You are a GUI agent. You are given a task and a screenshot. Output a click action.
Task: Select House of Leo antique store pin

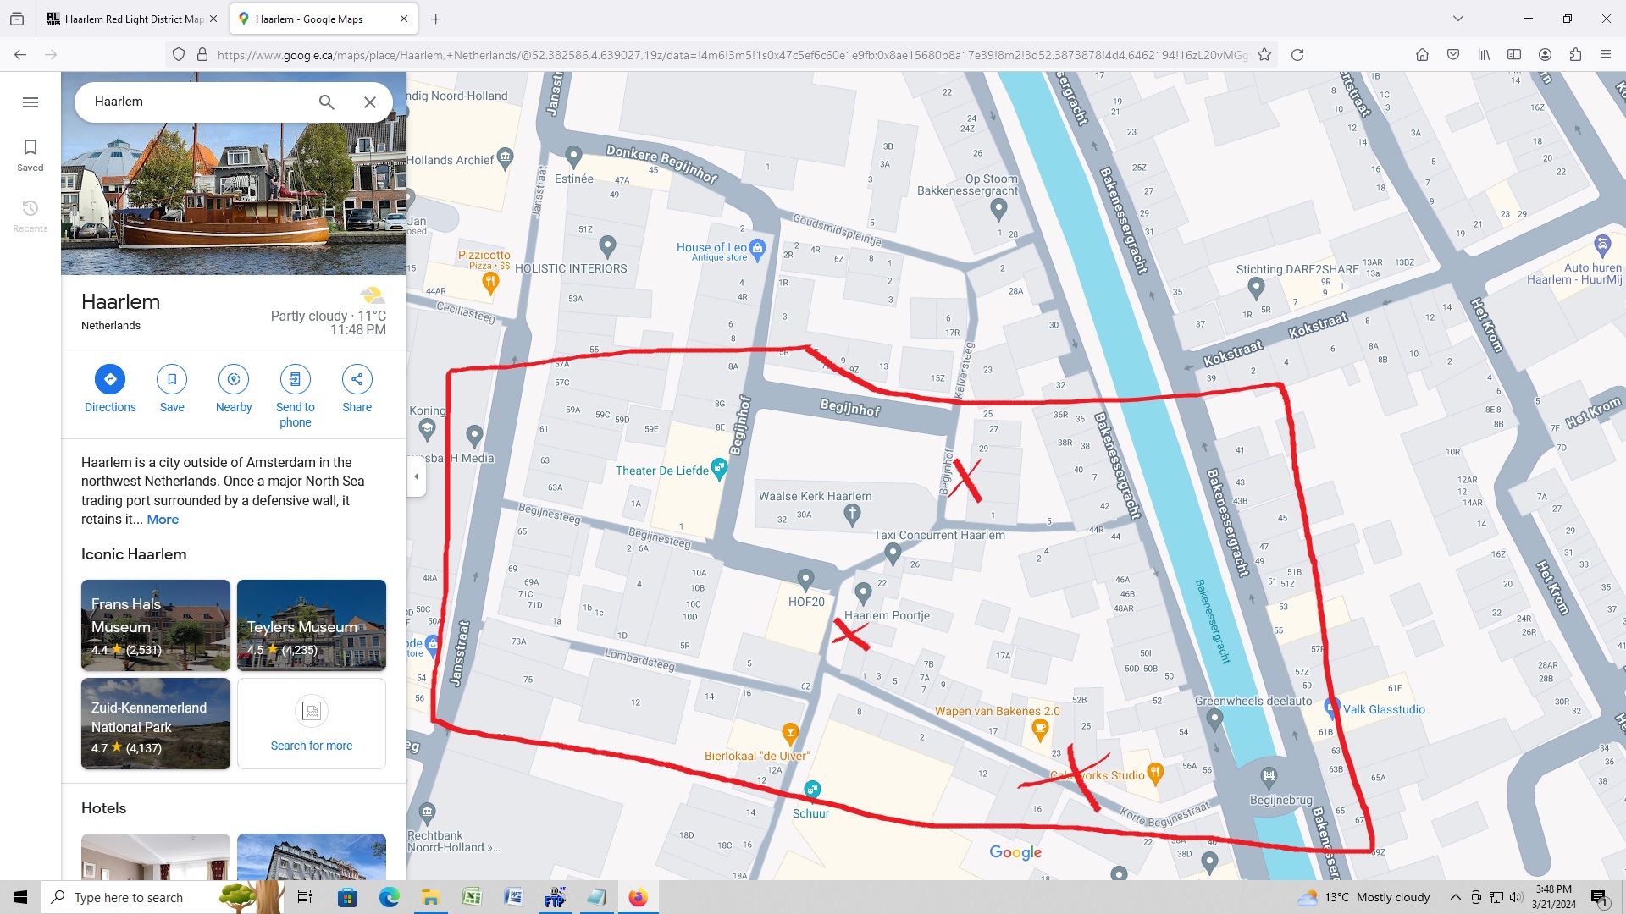coord(757,250)
